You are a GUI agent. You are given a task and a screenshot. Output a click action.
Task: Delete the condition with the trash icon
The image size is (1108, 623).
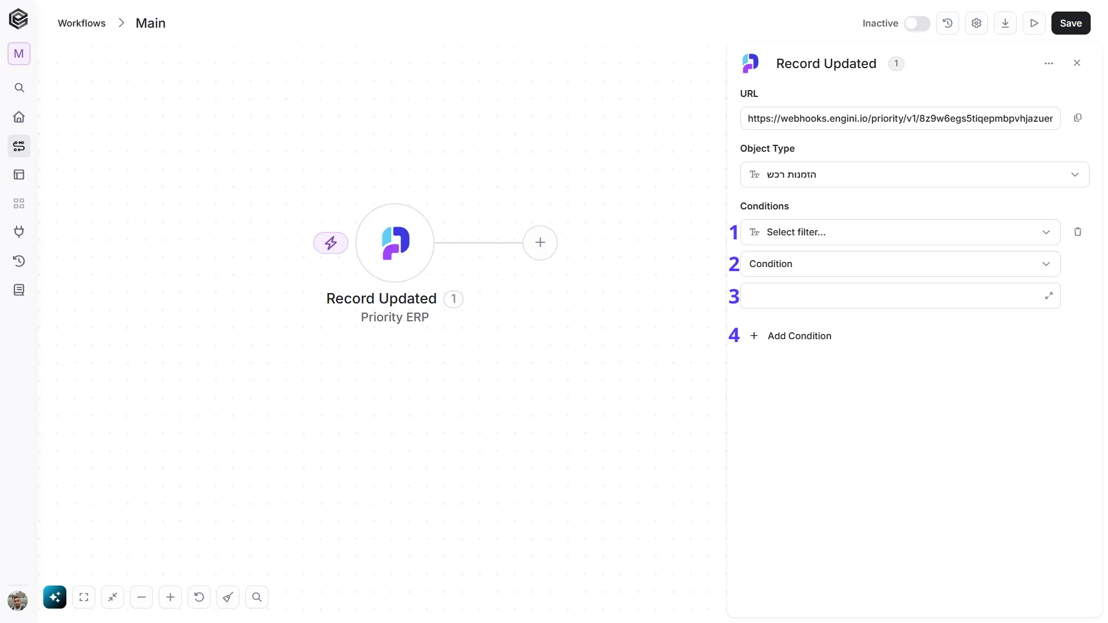[1077, 232]
